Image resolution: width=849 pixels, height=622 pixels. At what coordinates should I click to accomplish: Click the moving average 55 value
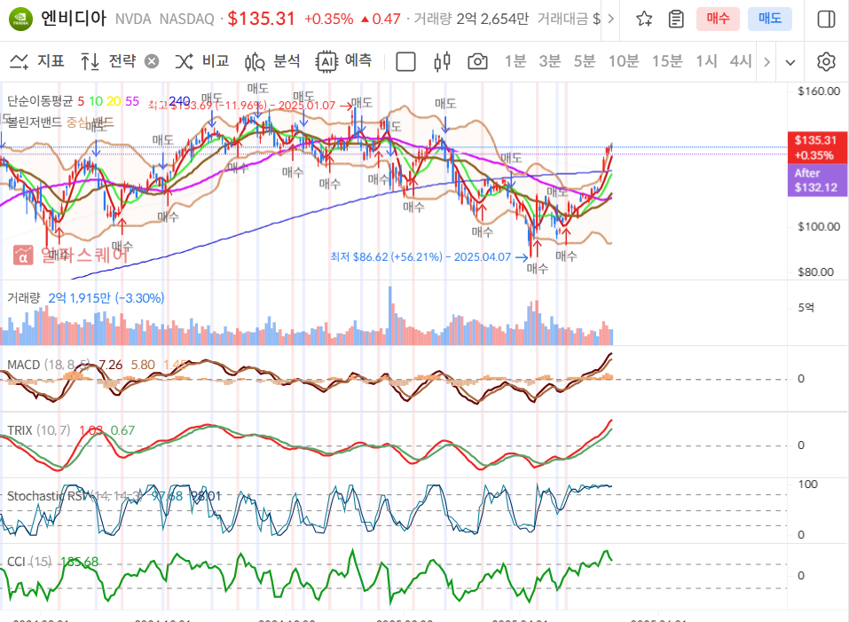pos(132,101)
